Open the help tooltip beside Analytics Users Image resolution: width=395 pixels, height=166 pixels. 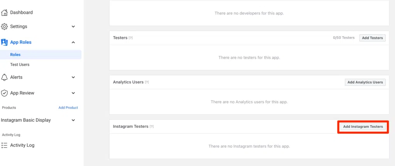pos(147,82)
